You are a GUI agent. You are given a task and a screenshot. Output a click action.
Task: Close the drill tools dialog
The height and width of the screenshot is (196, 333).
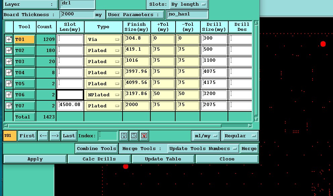227,159
